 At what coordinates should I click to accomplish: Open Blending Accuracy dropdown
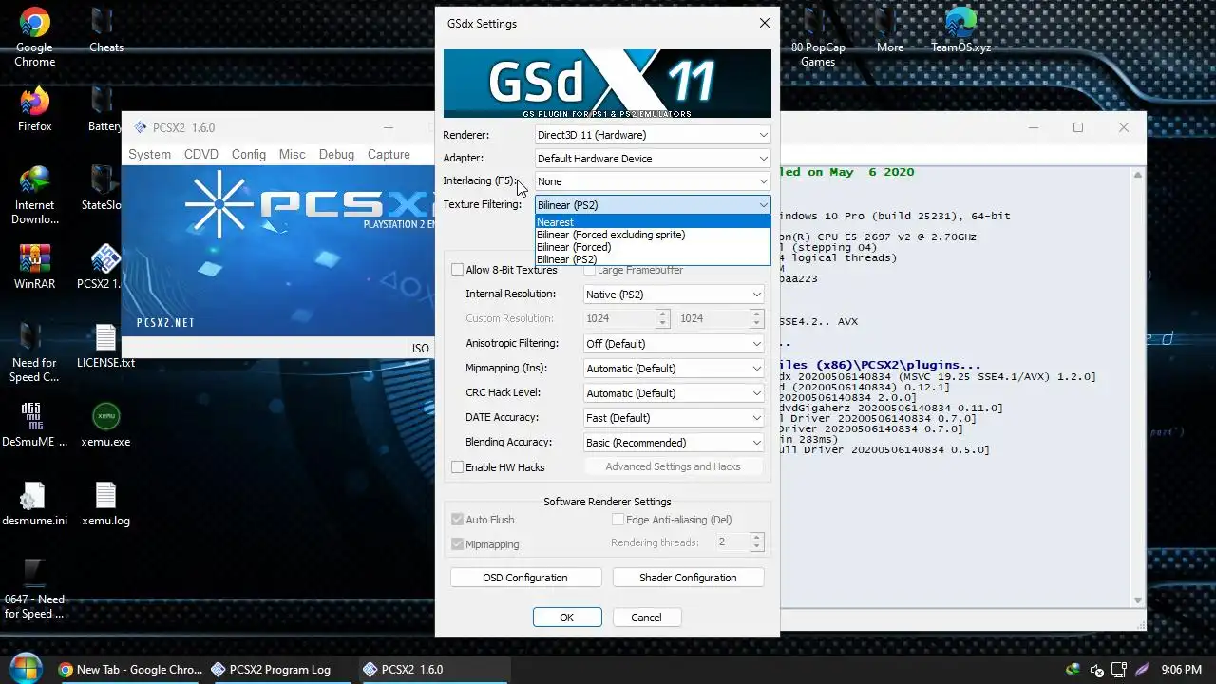pos(674,443)
